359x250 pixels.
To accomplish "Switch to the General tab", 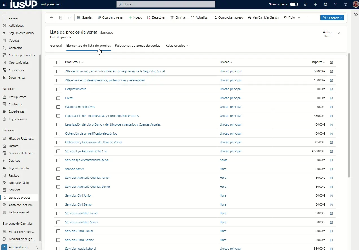I will pos(56,46).
